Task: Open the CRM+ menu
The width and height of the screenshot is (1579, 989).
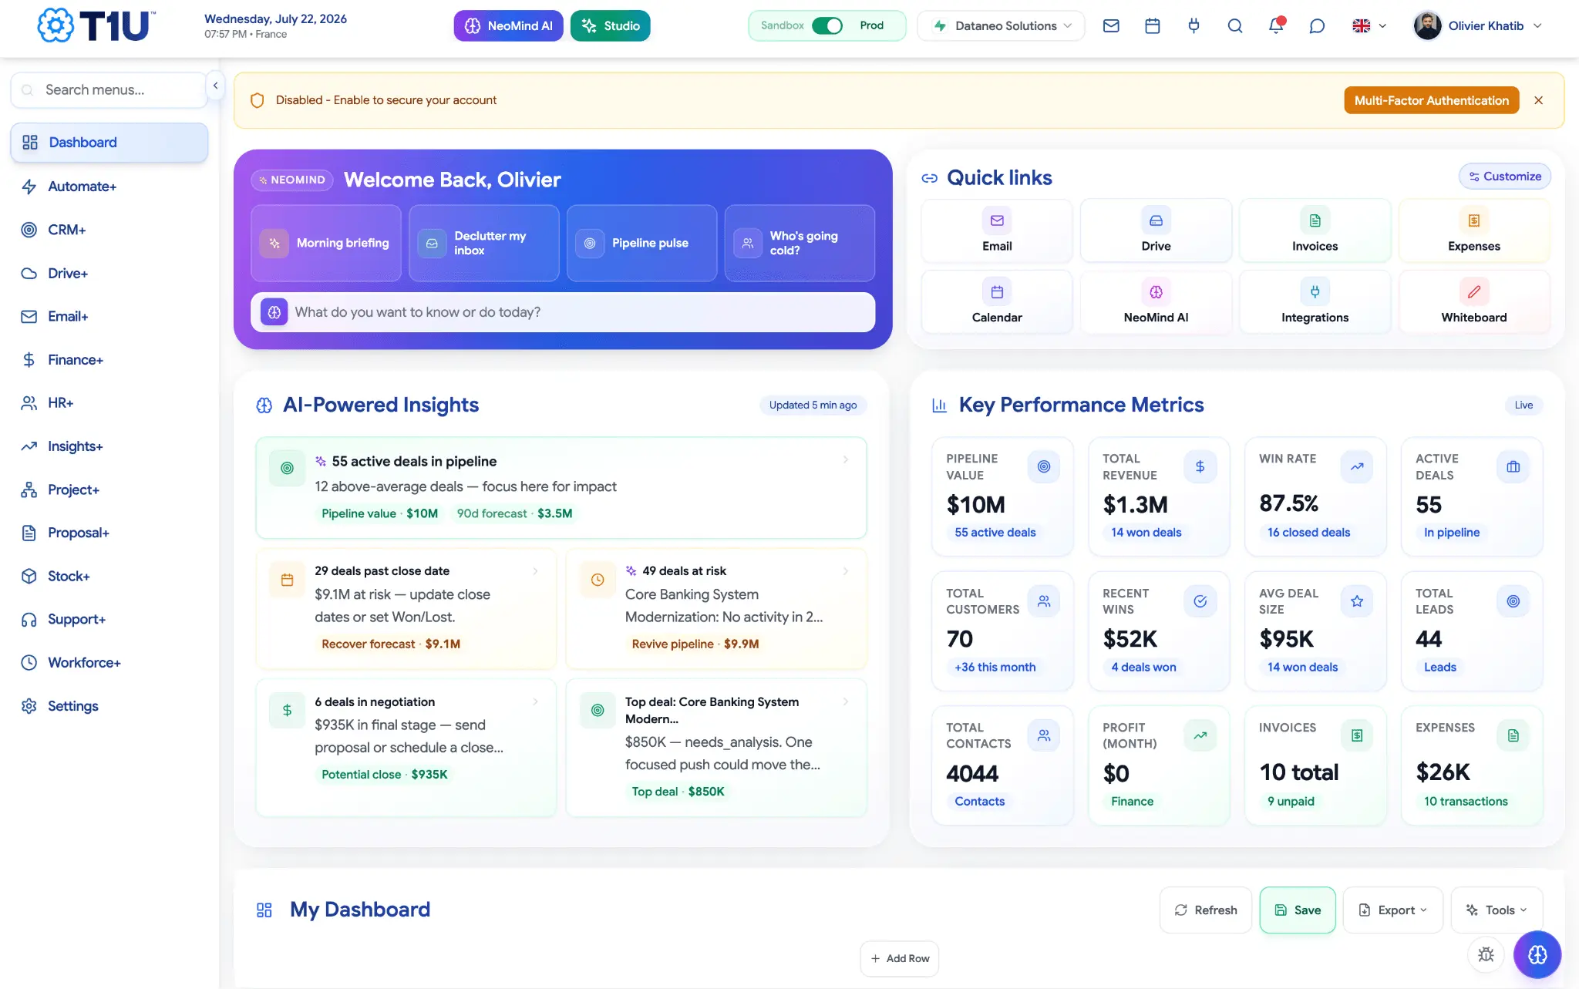Action: 109,230
